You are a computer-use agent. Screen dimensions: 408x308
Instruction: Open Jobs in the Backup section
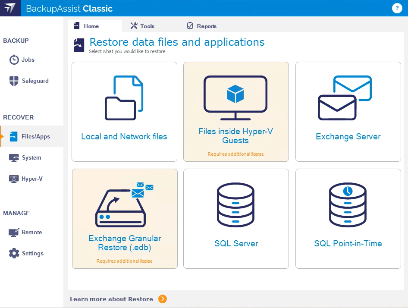[x=28, y=60]
